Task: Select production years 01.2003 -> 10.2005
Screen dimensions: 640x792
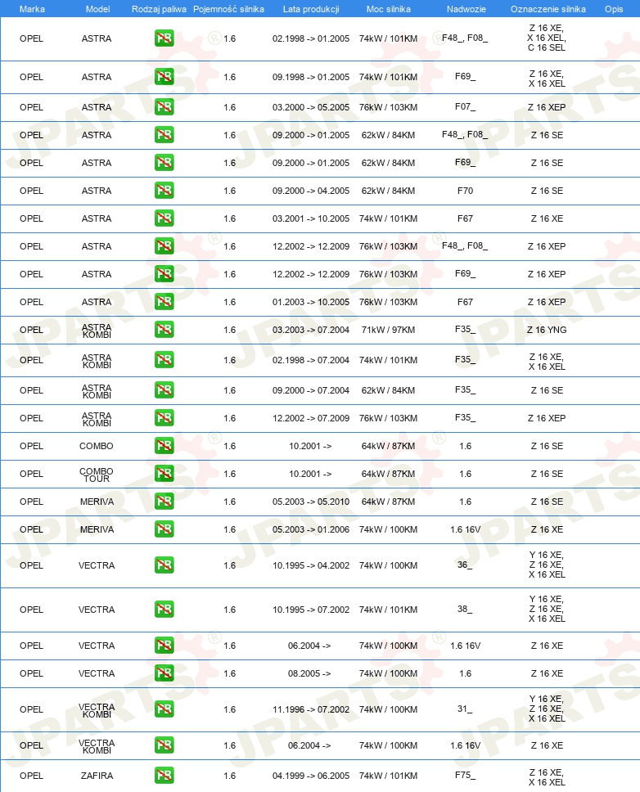Action: point(311,302)
